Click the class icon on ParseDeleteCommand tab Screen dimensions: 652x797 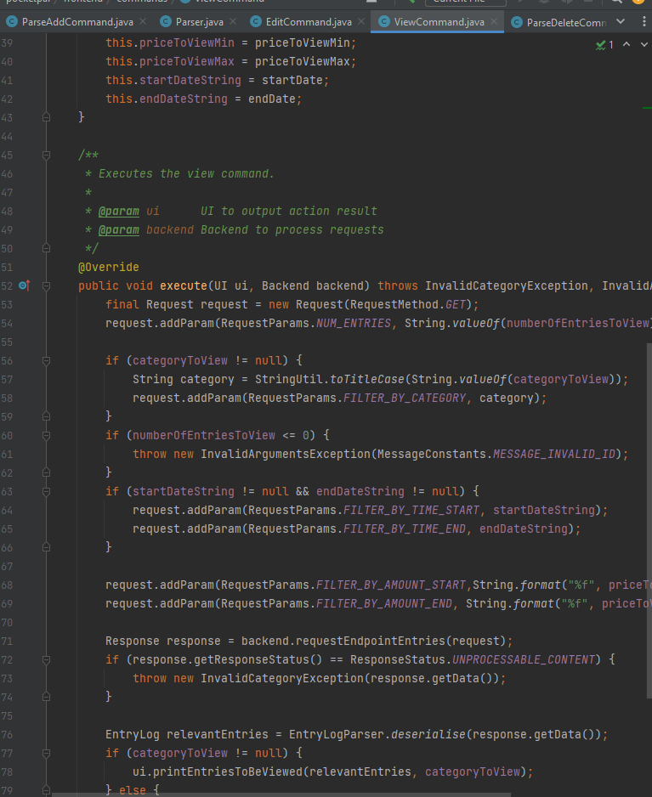(517, 22)
